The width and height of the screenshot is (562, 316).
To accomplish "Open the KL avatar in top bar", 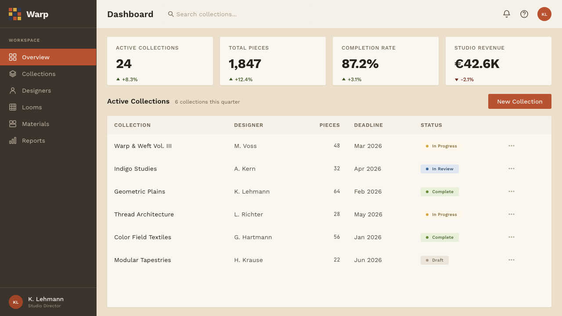I will 544,14.
